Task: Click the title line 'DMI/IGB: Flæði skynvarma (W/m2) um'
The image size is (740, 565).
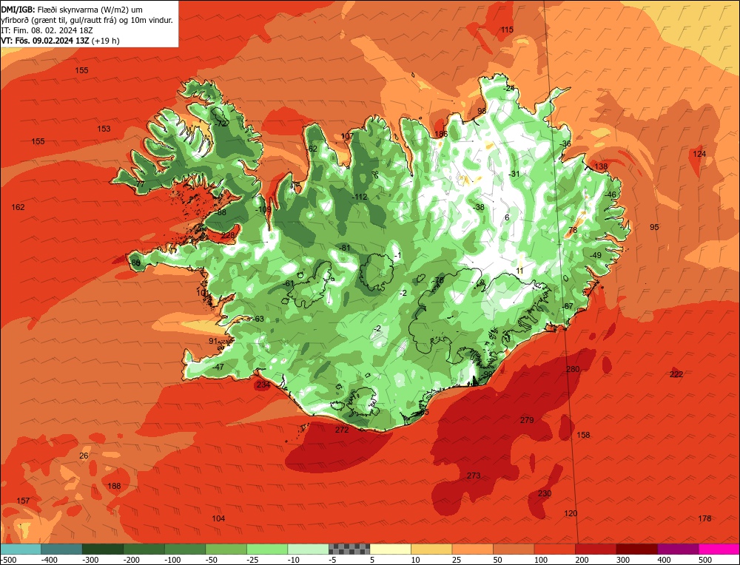Action: pos(72,10)
